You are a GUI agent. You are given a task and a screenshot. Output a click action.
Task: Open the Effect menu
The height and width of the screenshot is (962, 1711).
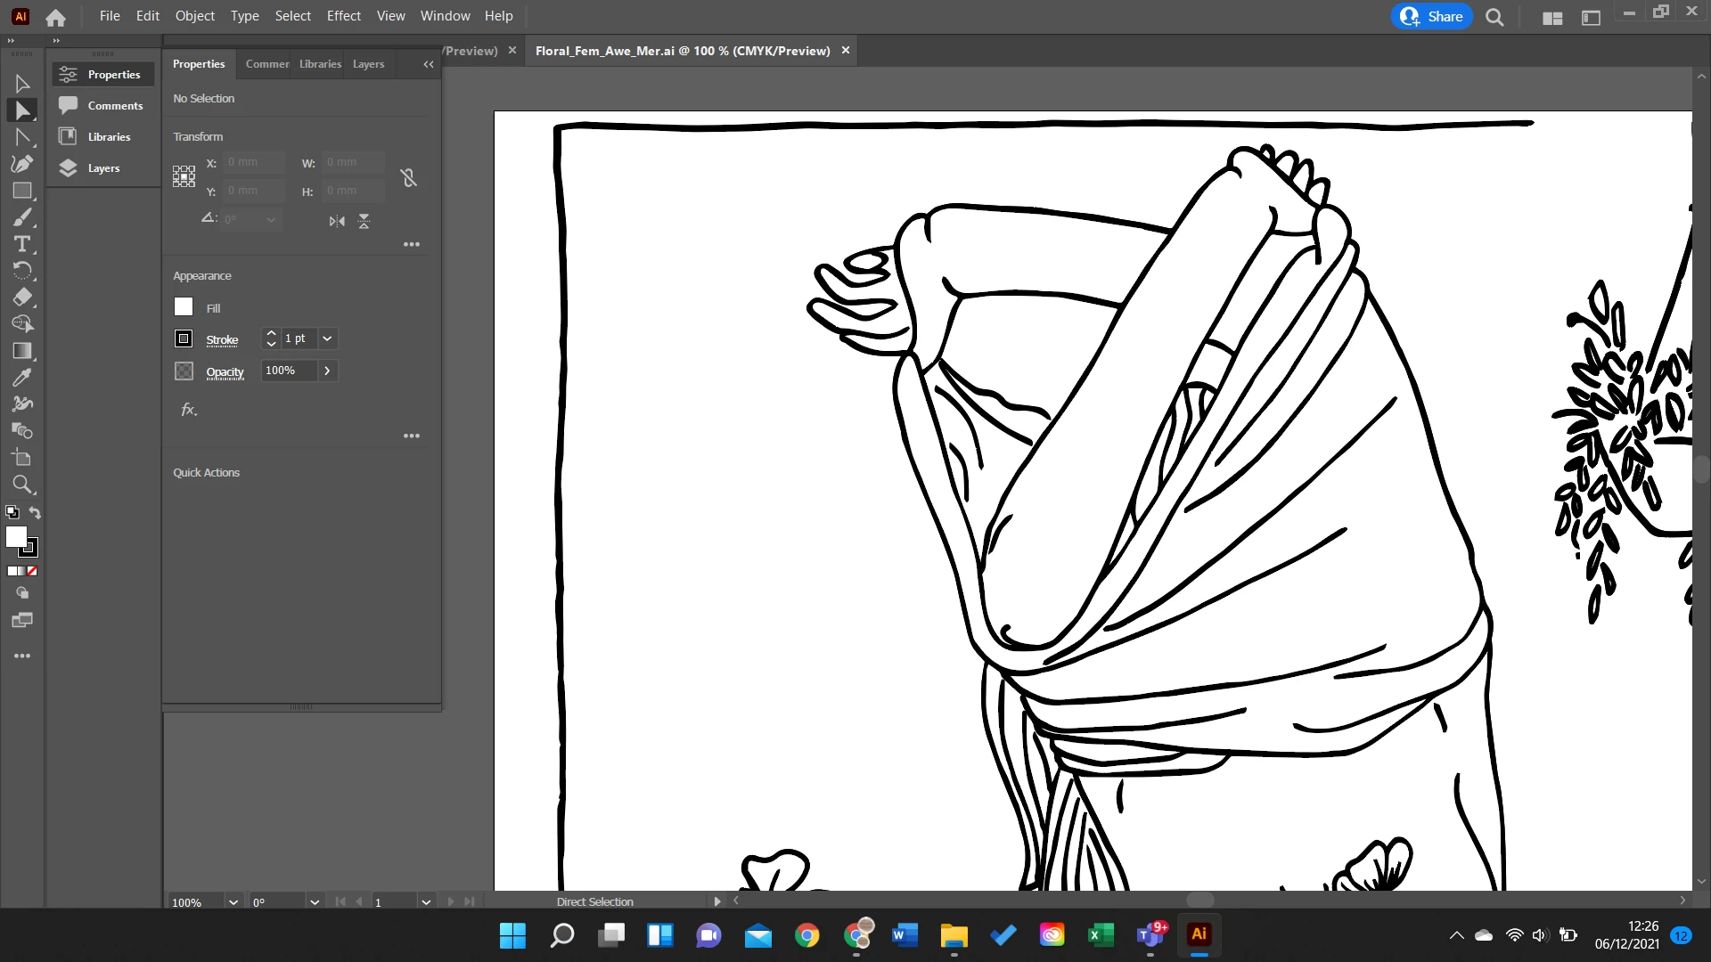click(343, 16)
